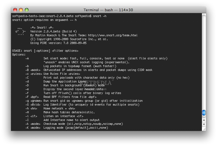Click the 'USAGE: snort [-options]' line
This screenshot has height=146, width=217.
point(45,51)
